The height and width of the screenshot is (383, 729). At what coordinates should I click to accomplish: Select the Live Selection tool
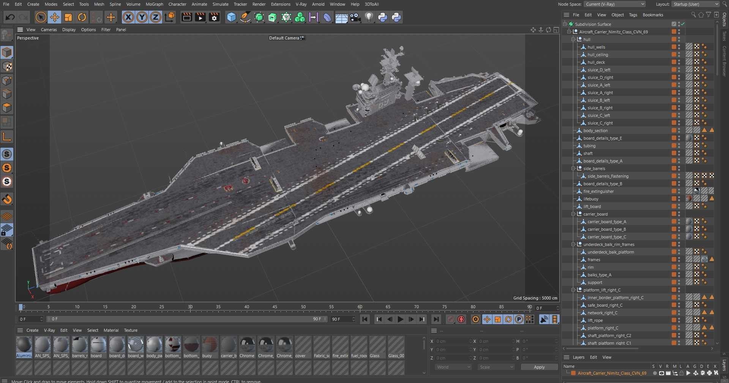41,17
